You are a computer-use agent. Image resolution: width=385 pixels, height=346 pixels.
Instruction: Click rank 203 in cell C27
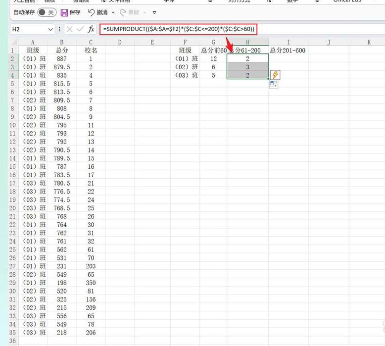point(91,266)
